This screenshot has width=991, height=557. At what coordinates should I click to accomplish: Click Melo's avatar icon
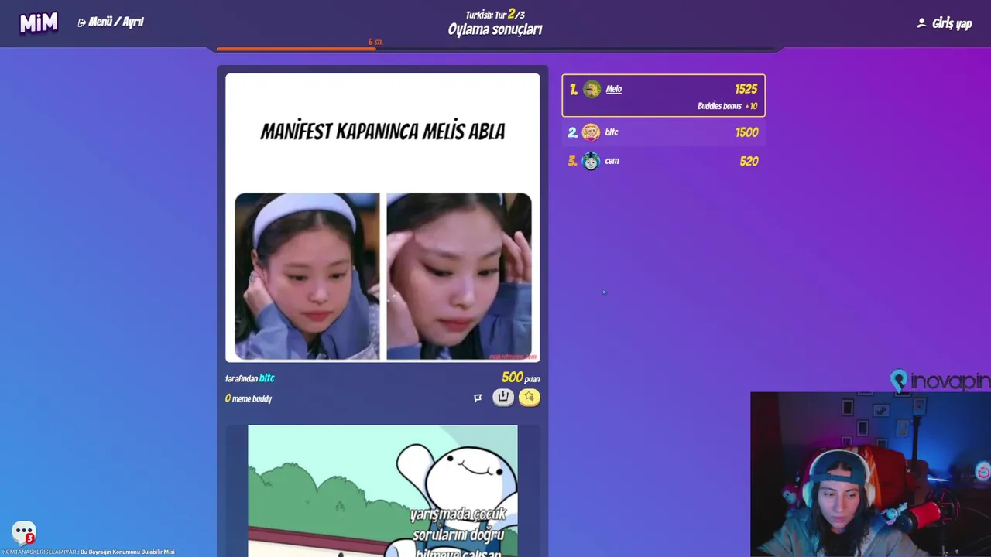(x=592, y=89)
